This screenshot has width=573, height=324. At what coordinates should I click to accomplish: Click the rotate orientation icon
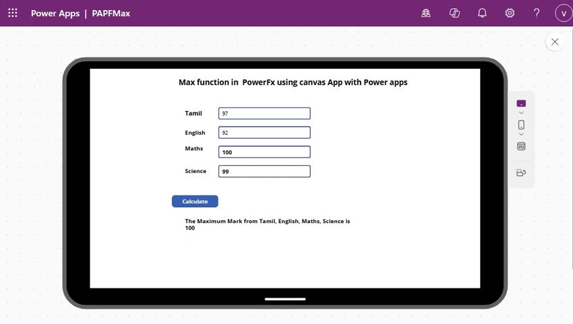click(x=521, y=172)
